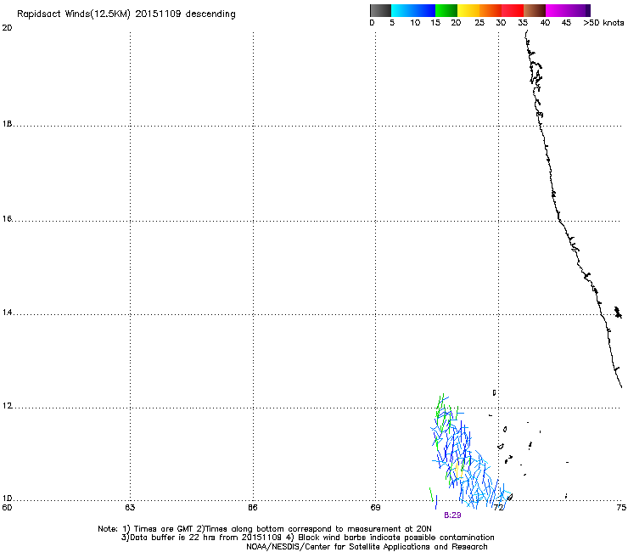The image size is (628, 552).
Task: Click the note line beginning 'Note: 1) Times are GMT'
Action: [x=265, y=529]
